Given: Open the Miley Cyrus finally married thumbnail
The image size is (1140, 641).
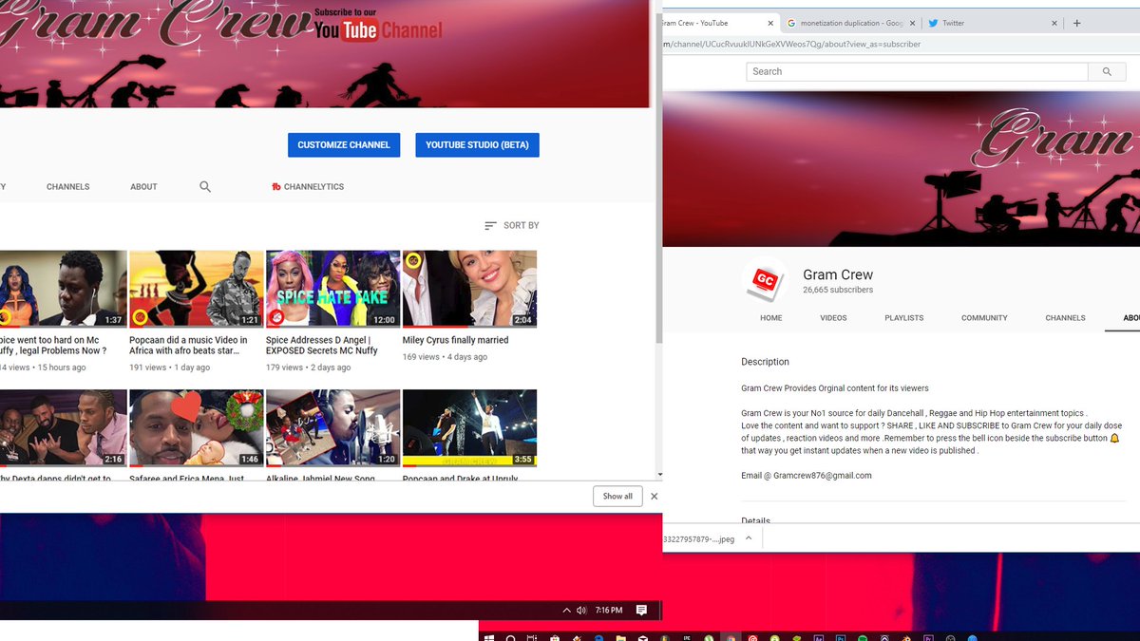Looking at the screenshot, I should coord(469,289).
